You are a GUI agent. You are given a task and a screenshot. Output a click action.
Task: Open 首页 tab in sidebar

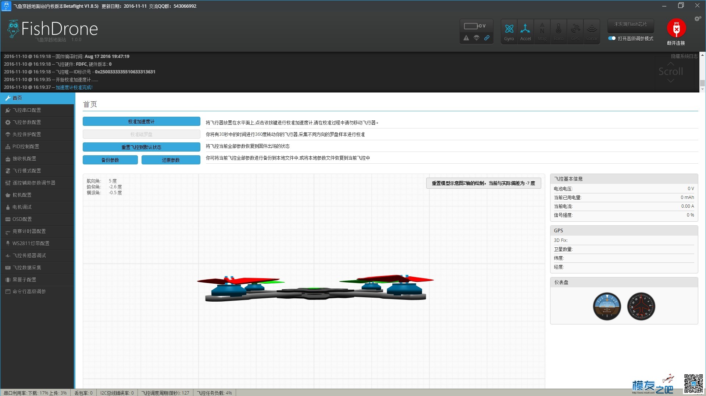37,98
